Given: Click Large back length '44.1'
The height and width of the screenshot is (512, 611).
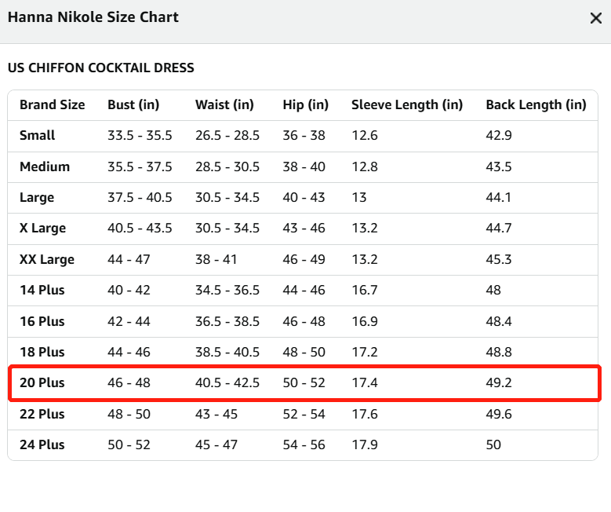Looking at the screenshot, I should [498, 197].
